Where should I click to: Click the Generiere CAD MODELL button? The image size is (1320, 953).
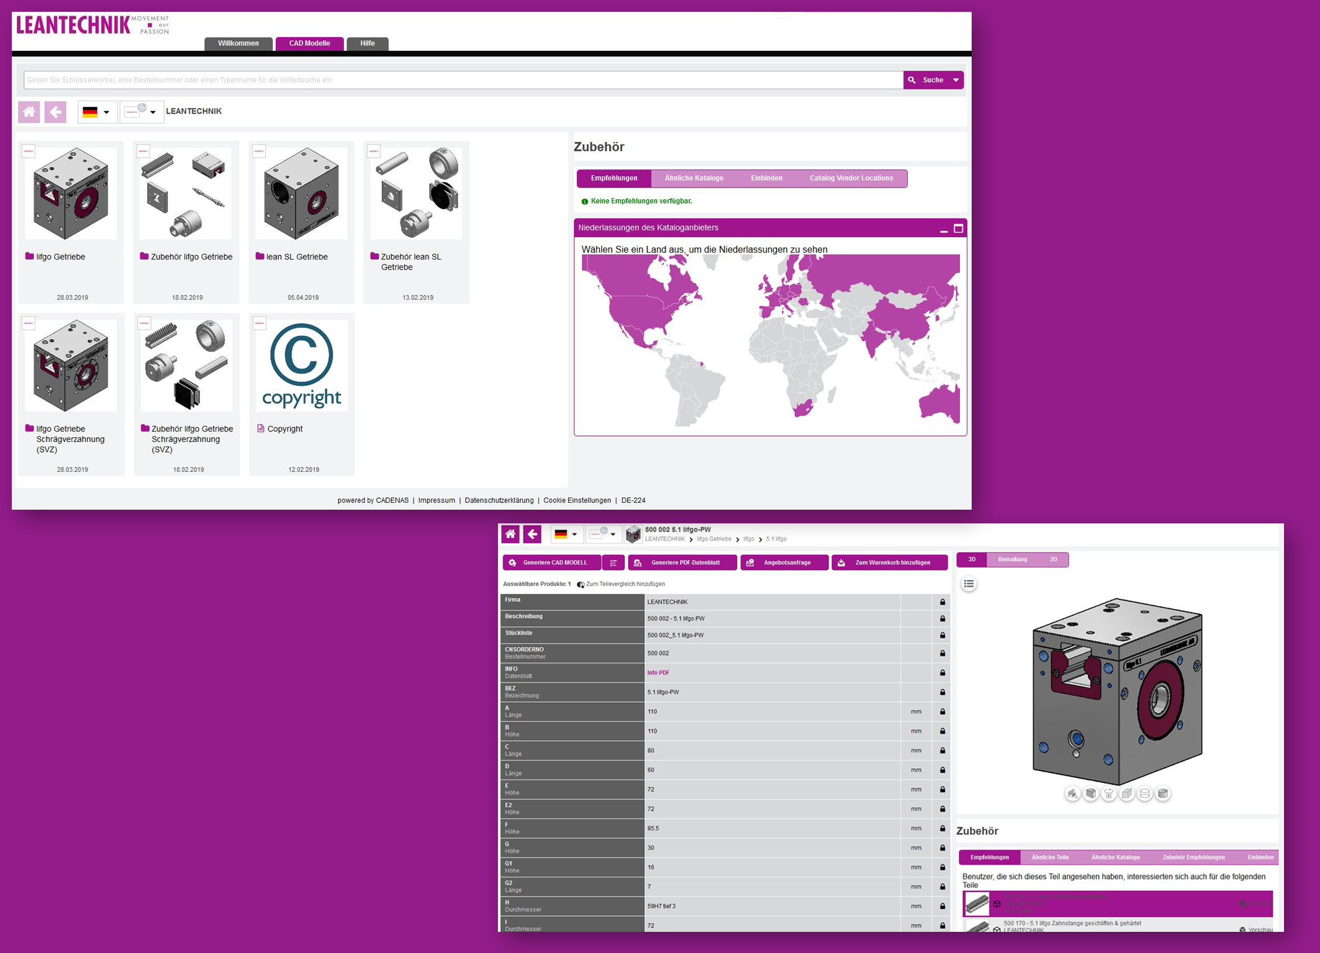tap(551, 562)
